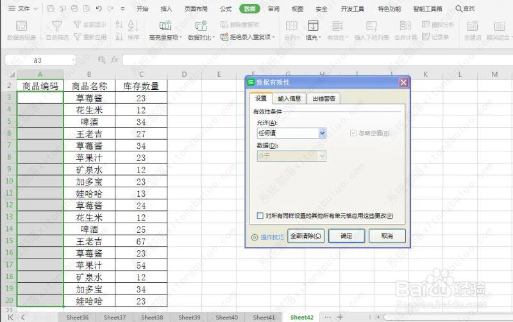Switch to the 输入信息 tab in dialog
The width and height of the screenshot is (513, 322).
click(x=289, y=99)
